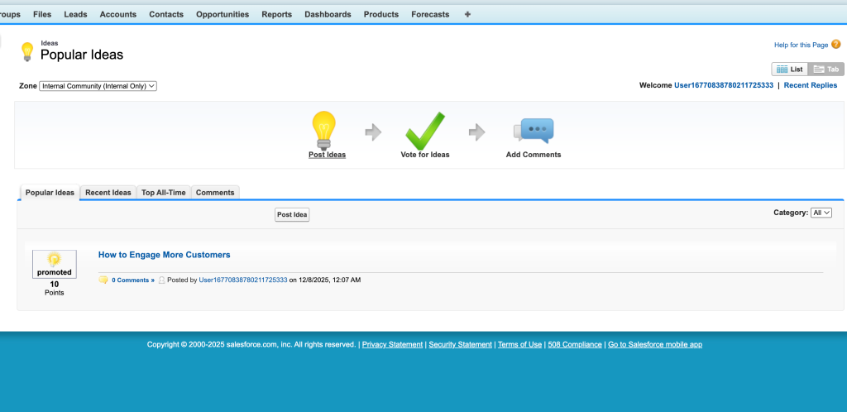
Task: Select the Recent Ideas tab
Action: point(108,193)
